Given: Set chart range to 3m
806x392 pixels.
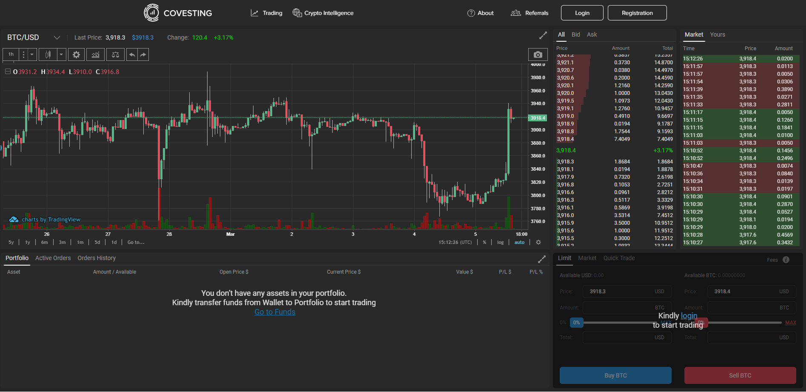Looking at the screenshot, I should pyautogui.click(x=62, y=242).
